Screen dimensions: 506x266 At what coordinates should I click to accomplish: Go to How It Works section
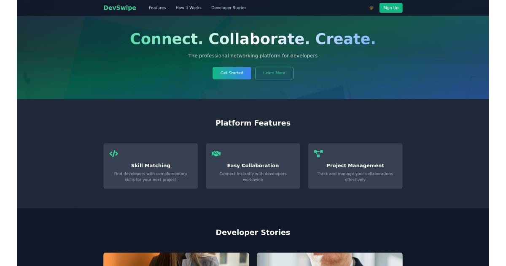tap(188, 8)
